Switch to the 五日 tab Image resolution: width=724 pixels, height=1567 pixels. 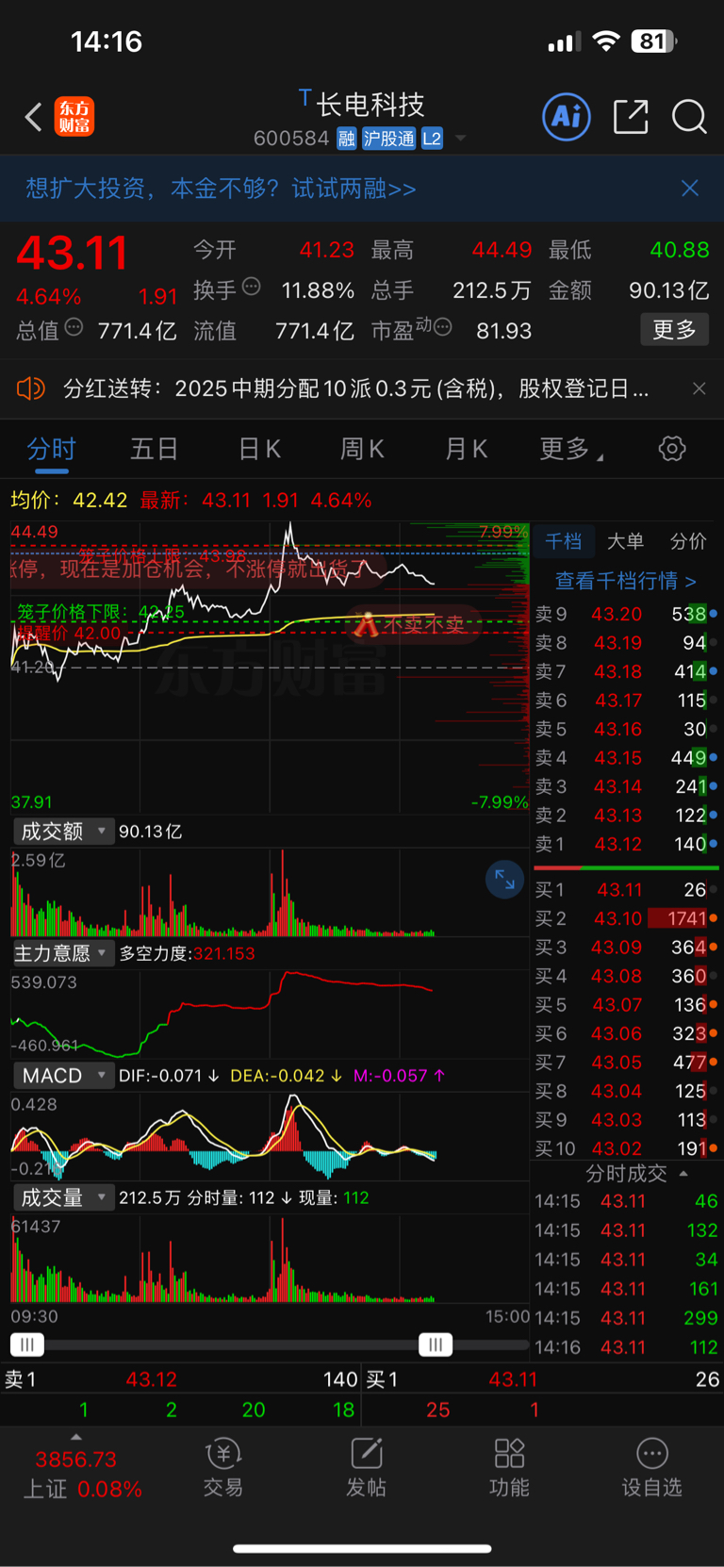[x=154, y=449]
